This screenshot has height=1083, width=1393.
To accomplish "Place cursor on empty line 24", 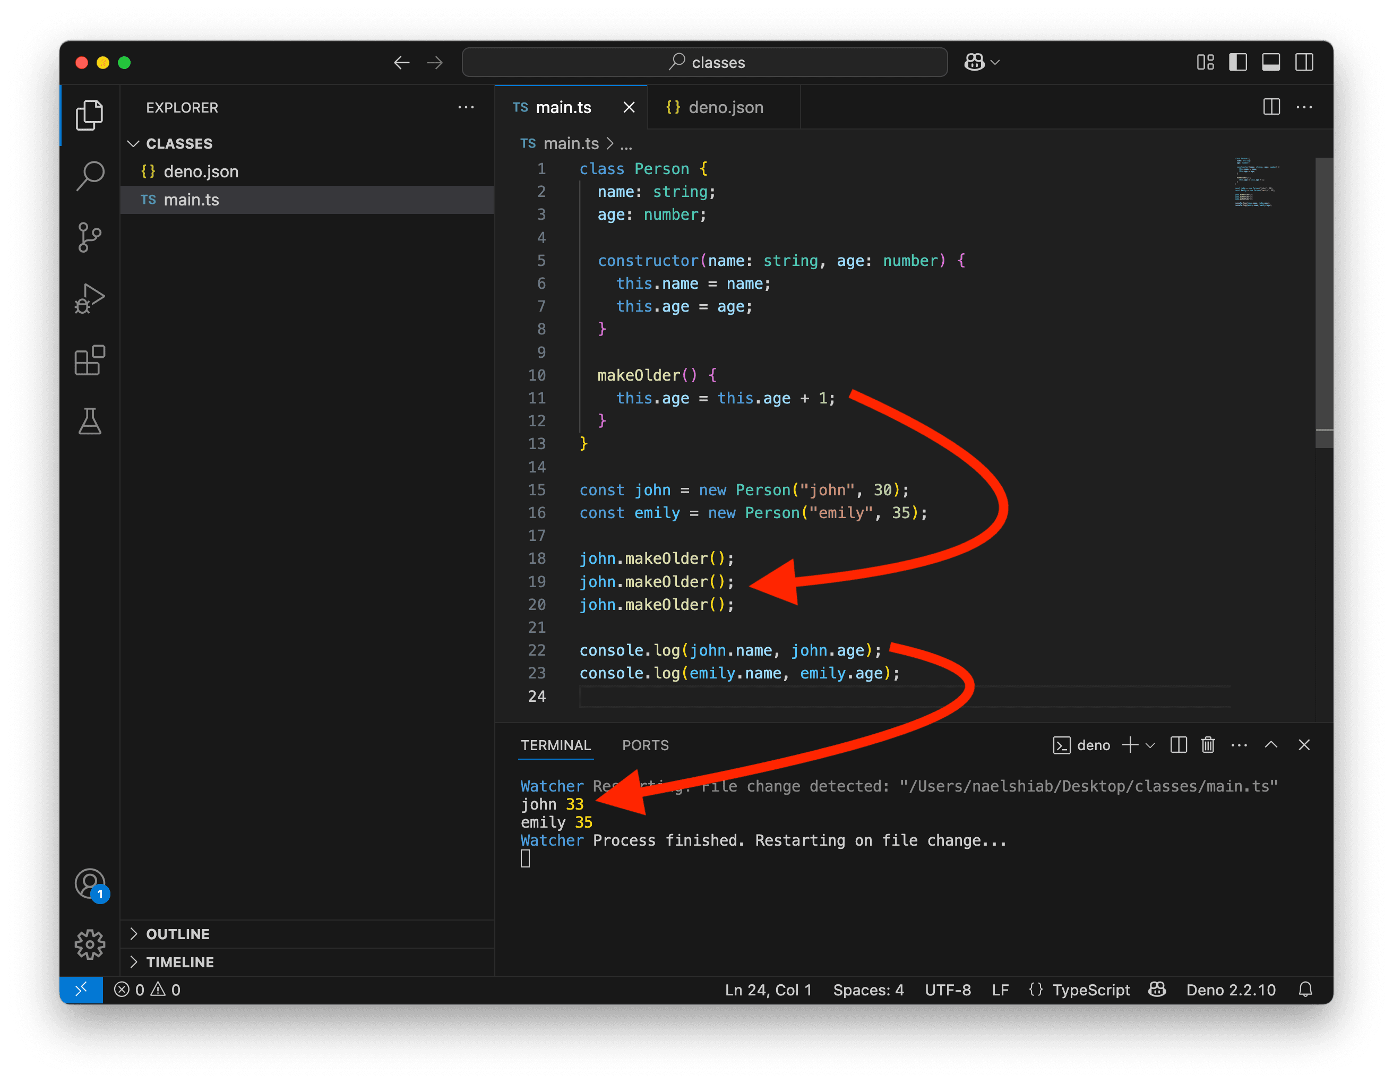I will pos(904,696).
